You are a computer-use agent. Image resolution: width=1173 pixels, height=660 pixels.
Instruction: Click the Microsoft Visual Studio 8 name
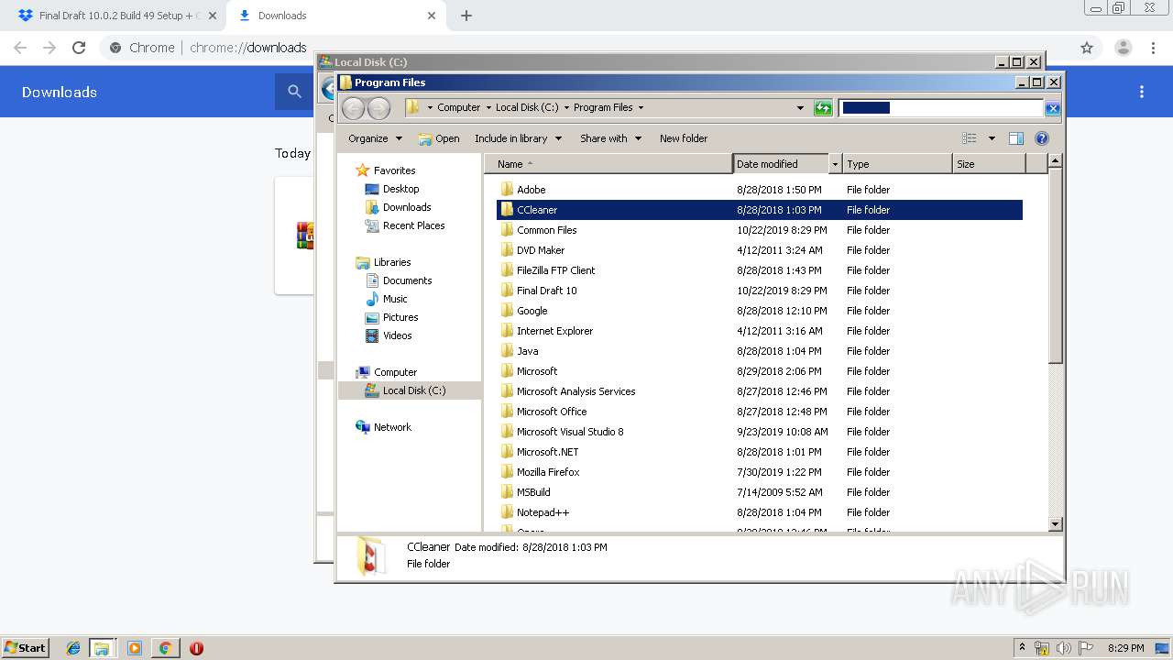570,432
